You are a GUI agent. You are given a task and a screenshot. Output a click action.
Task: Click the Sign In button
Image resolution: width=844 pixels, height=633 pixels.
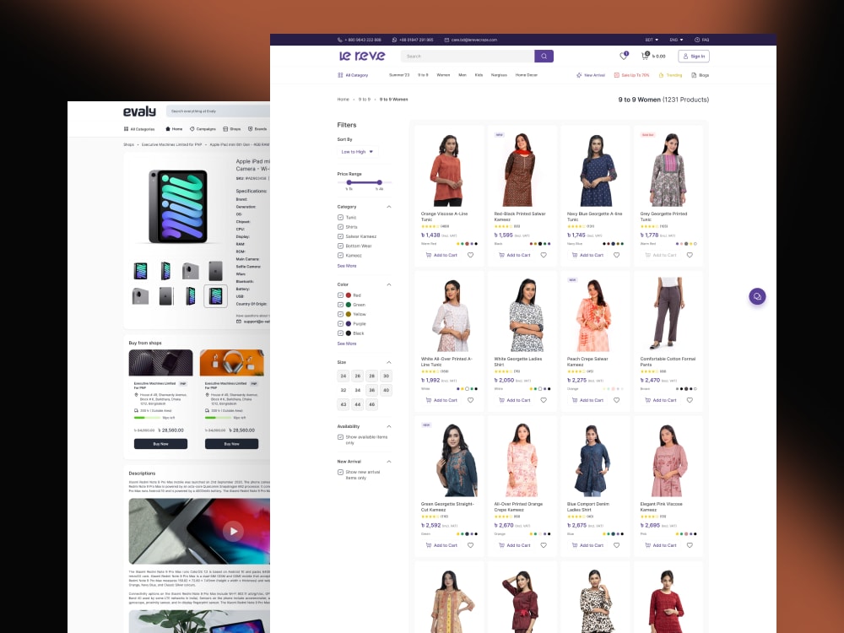693,56
